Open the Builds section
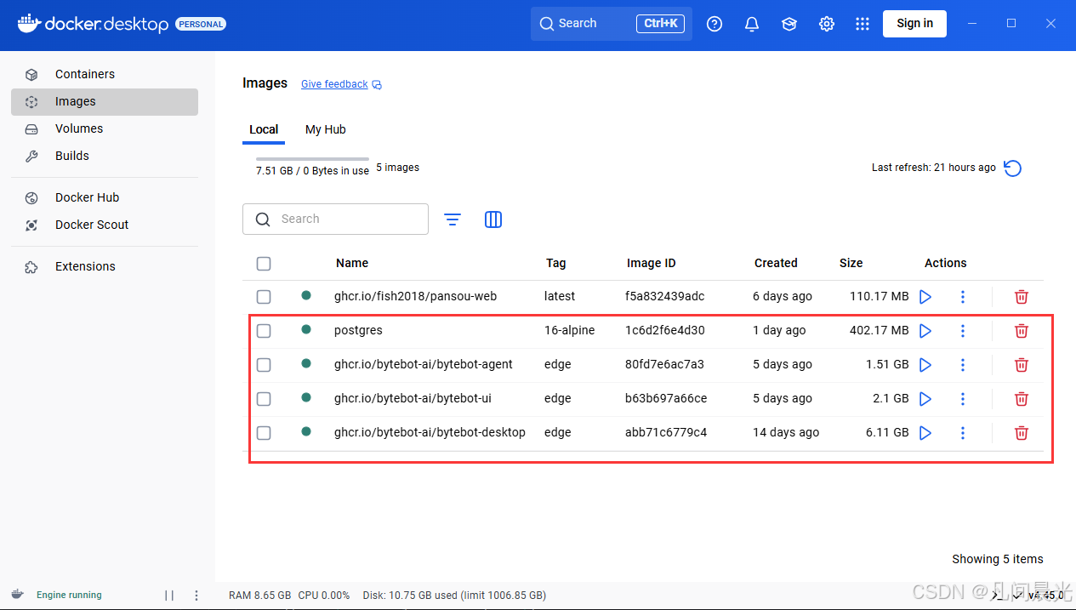This screenshot has width=1076, height=610. point(72,156)
